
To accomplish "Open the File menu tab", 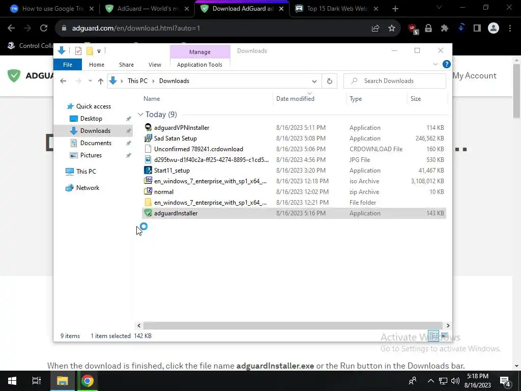I will pyautogui.click(x=68, y=65).
